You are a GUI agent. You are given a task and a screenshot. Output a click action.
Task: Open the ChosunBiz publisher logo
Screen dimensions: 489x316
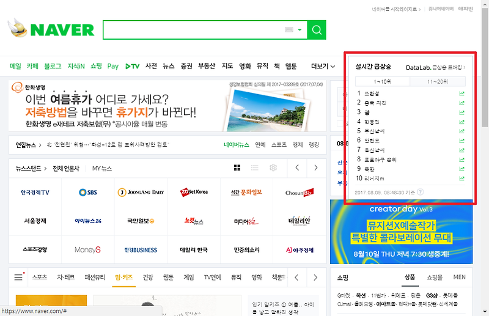[300, 193]
